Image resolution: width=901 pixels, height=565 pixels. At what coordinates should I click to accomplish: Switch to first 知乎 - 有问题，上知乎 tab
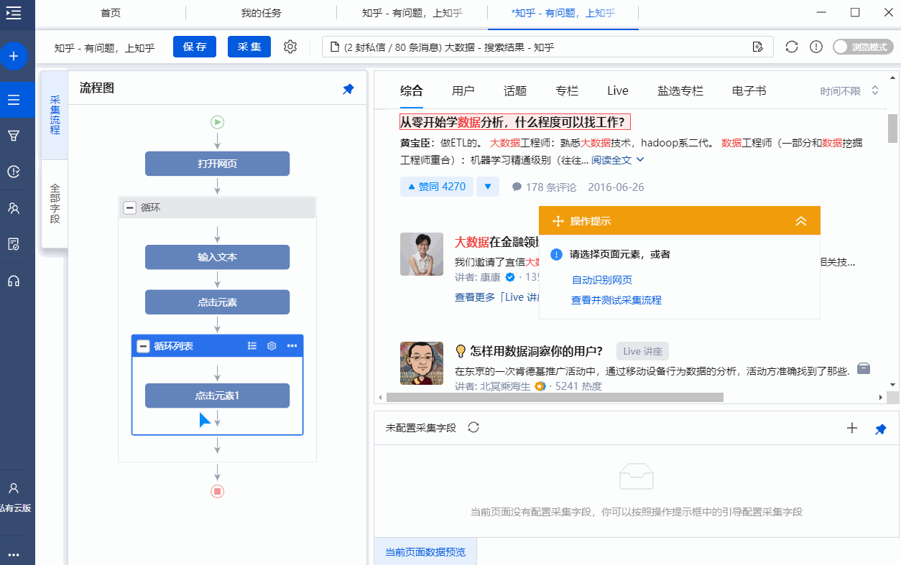[412, 13]
